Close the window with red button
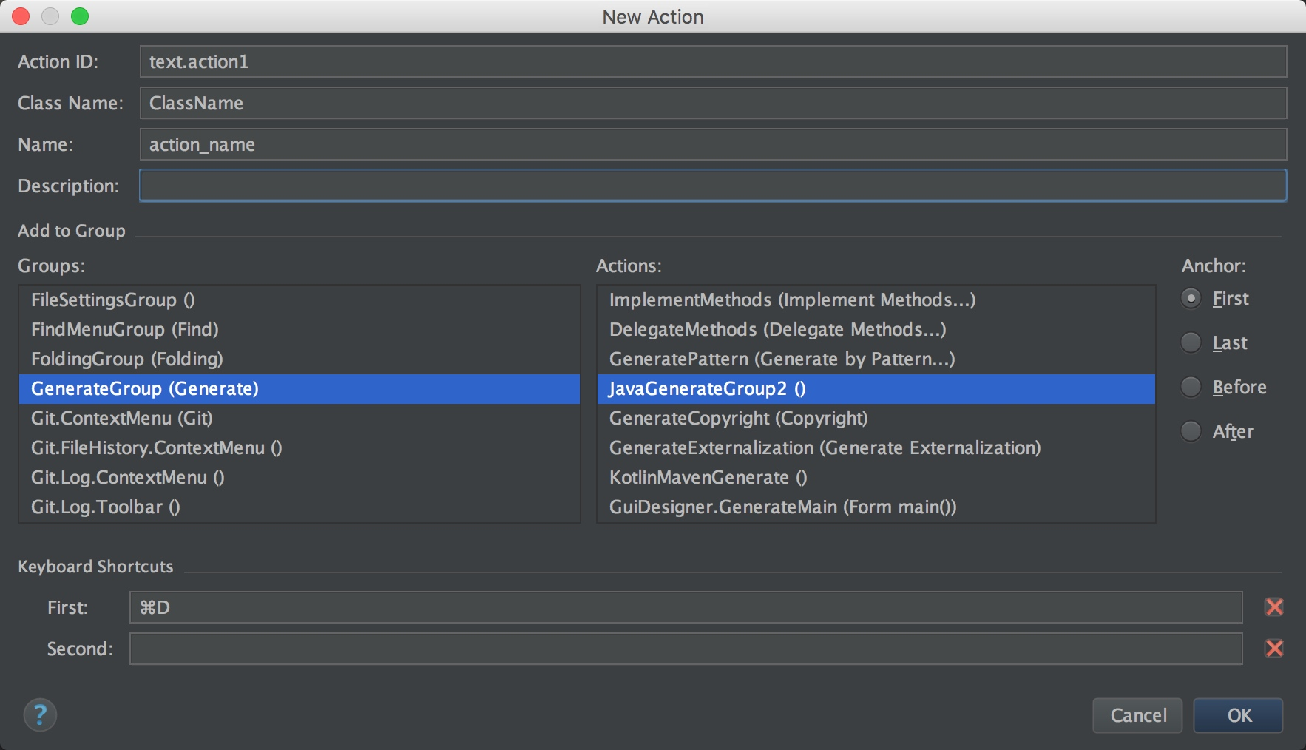The width and height of the screenshot is (1306, 750). pyautogui.click(x=21, y=16)
